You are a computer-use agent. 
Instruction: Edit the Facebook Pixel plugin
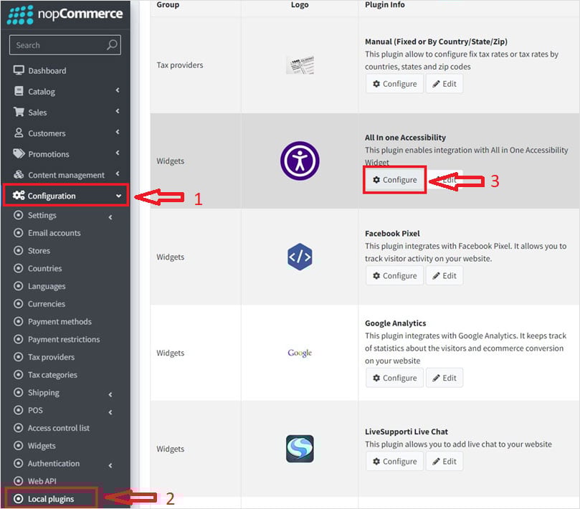click(444, 276)
